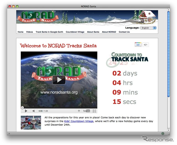The image size is (177, 145).
Task: Click the play icon in the video control bar
Action: [26, 111]
